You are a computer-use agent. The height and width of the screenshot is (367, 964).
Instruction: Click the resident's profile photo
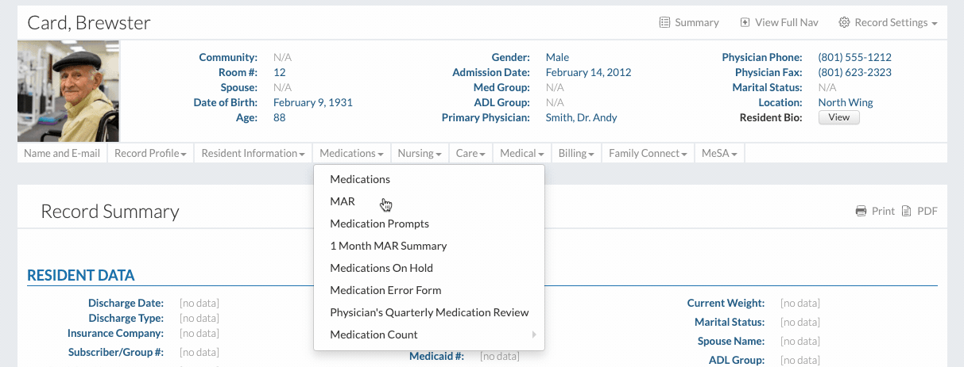click(x=68, y=91)
